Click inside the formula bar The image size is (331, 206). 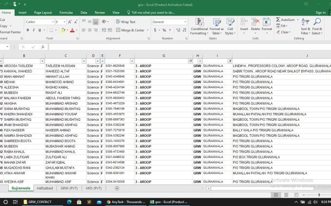tap(189, 47)
